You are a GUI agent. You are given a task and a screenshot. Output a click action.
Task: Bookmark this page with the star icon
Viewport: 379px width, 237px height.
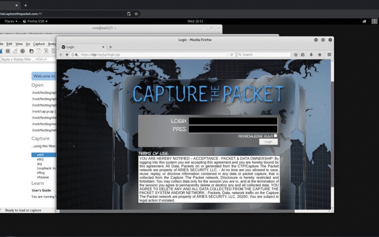296,54
